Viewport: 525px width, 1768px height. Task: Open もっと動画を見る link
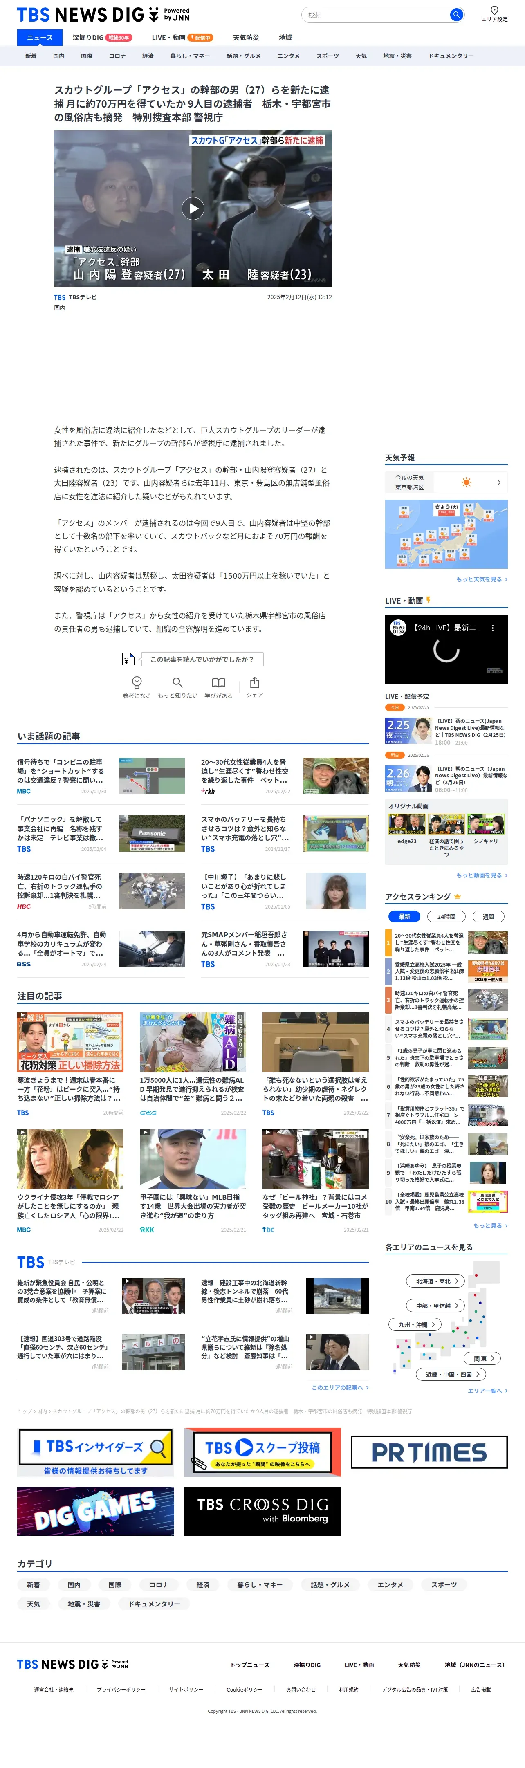point(482,875)
